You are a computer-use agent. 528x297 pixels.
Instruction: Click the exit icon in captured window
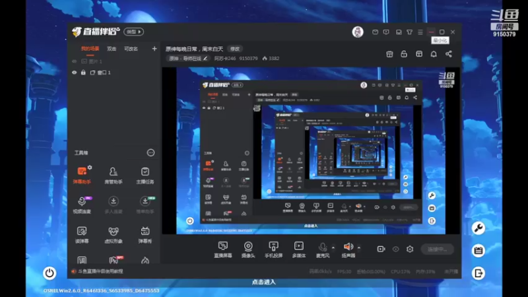pos(478,273)
